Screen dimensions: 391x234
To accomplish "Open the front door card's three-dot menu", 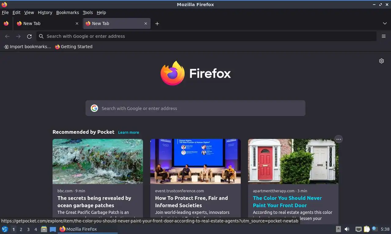I will (338, 139).
